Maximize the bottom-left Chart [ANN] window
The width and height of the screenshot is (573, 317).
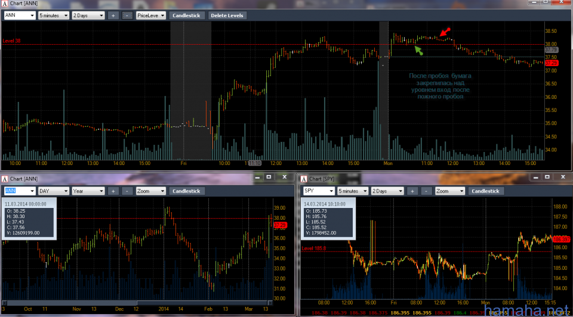click(269, 177)
